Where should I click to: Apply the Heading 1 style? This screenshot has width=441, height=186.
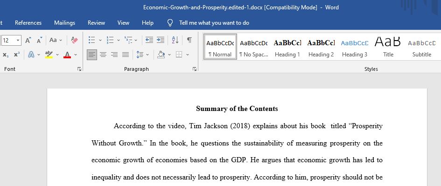pyautogui.click(x=287, y=47)
